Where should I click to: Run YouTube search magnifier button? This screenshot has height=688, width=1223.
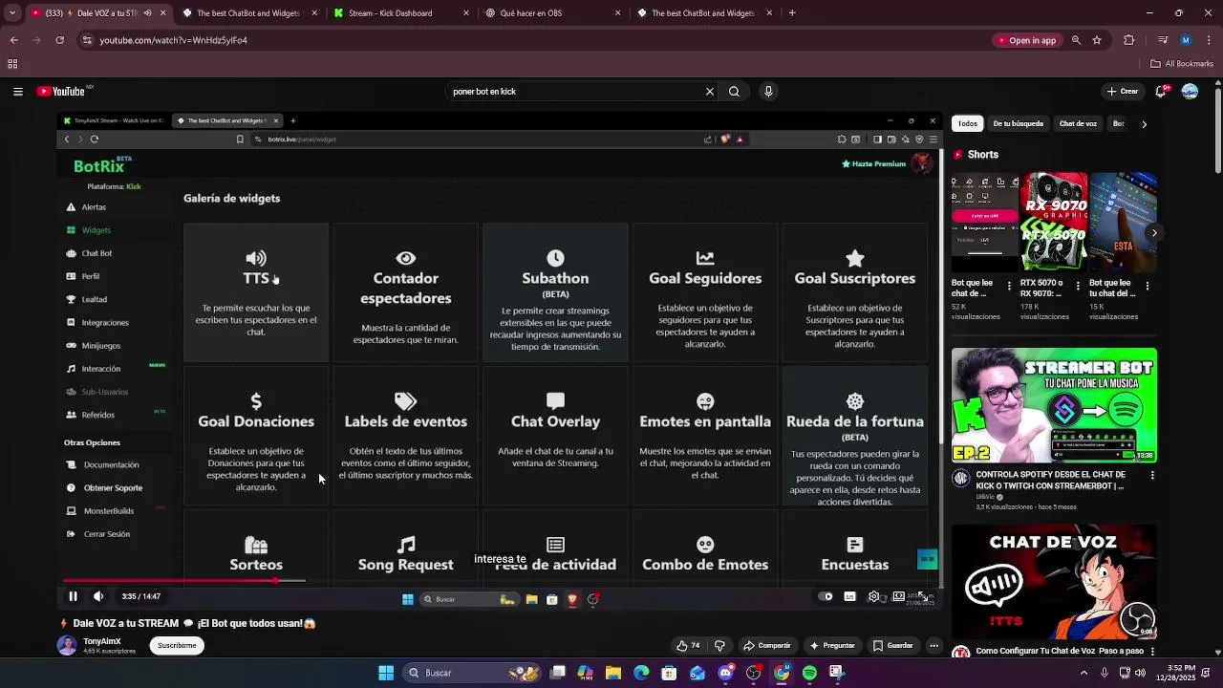click(734, 92)
